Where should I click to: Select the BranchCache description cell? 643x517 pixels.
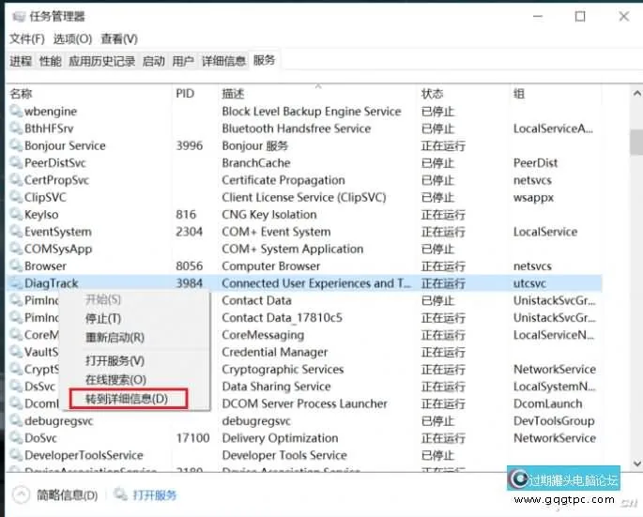[256, 162]
